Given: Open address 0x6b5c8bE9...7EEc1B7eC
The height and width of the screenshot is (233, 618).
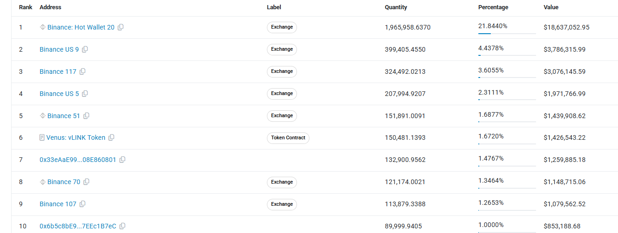Looking at the screenshot, I should pos(78,226).
